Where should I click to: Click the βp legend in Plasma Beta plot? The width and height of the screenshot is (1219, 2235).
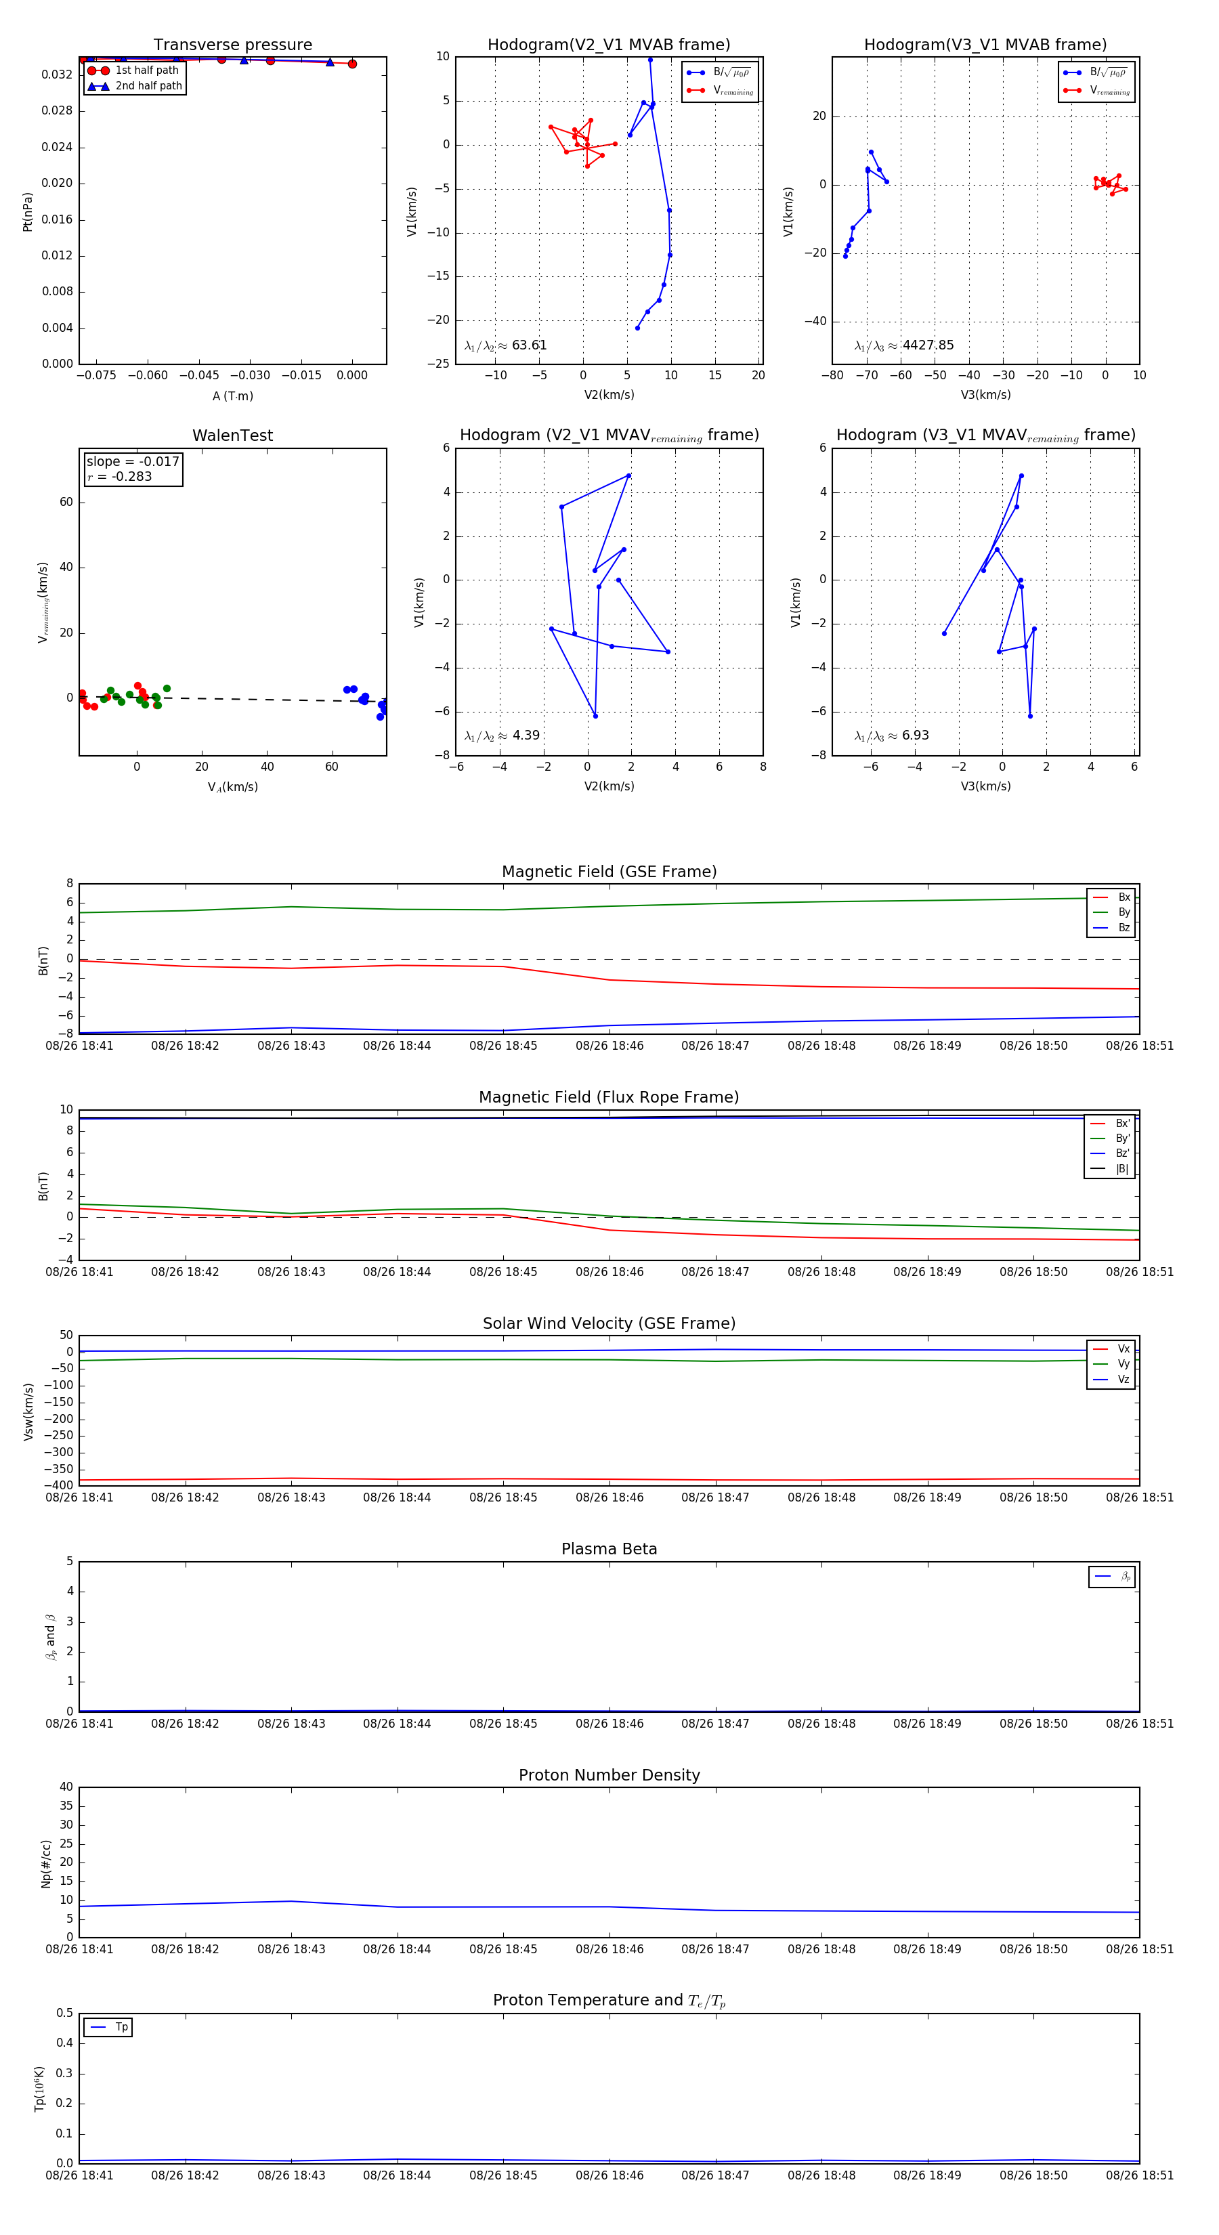click(x=1112, y=1577)
